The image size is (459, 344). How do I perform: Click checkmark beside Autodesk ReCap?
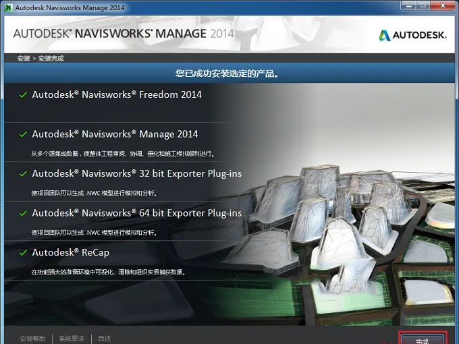(x=23, y=253)
